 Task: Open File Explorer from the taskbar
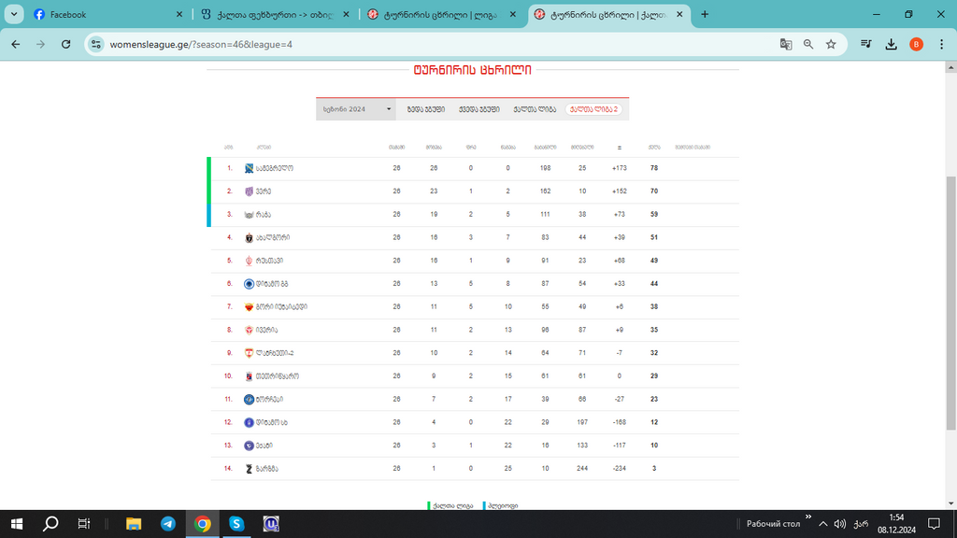(134, 523)
